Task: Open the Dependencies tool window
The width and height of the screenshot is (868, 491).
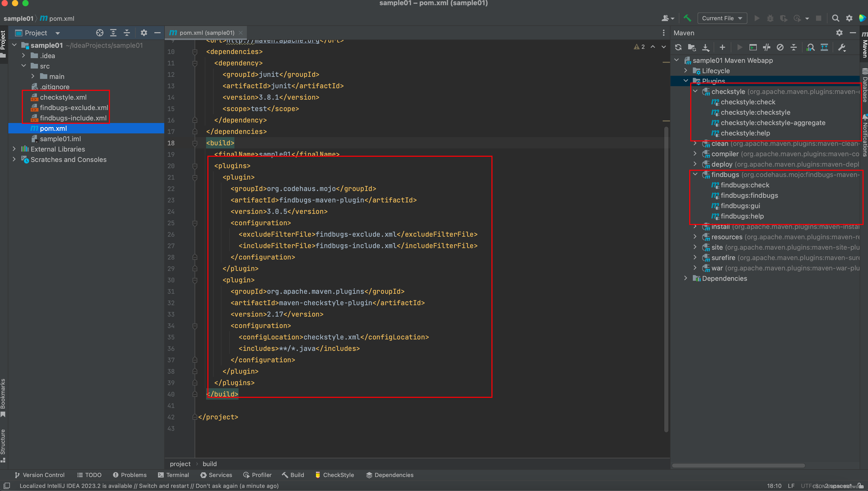Action: pyautogui.click(x=390, y=475)
